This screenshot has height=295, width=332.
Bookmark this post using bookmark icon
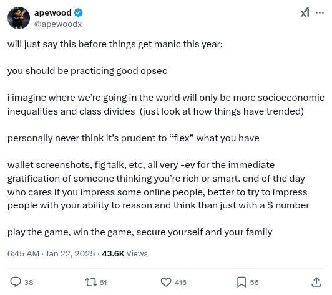(x=241, y=282)
